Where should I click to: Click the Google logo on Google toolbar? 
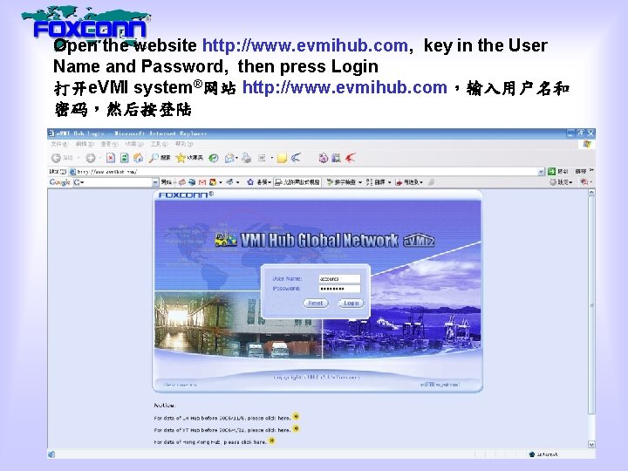point(59,182)
